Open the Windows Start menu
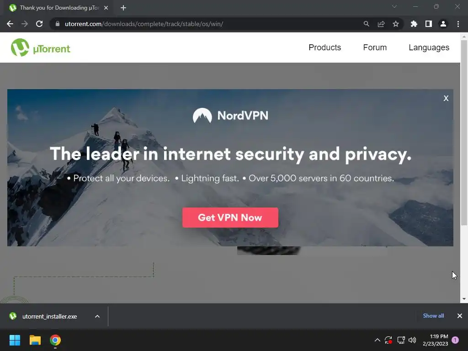The width and height of the screenshot is (468, 351). [x=15, y=340]
